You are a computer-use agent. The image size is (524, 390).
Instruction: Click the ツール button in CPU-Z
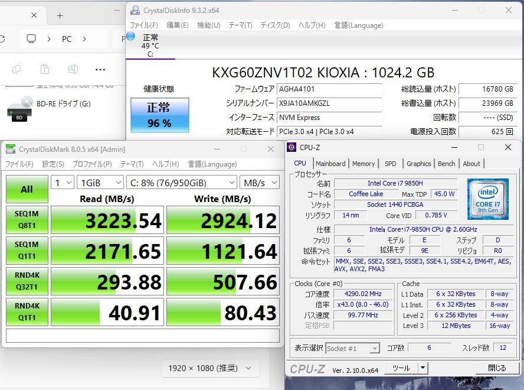pos(401,368)
